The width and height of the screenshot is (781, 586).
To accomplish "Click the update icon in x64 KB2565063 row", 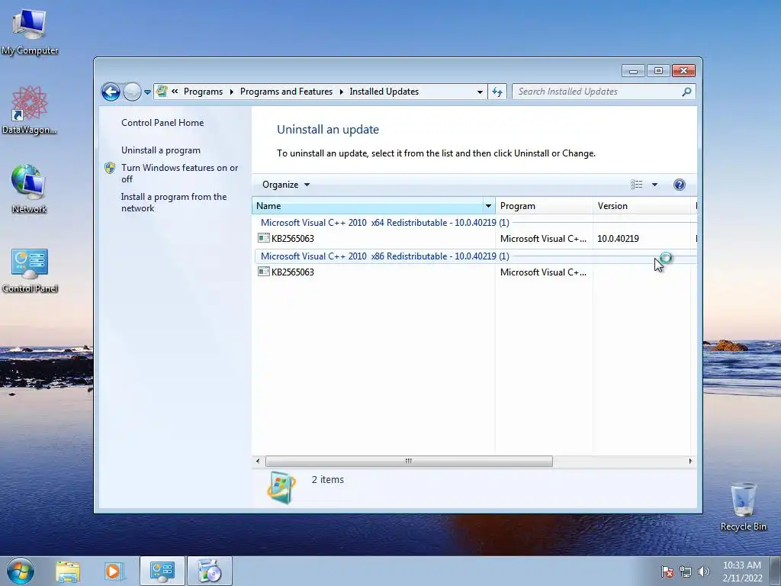I will [263, 238].
